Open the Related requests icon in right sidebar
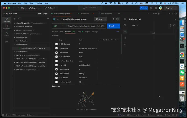Screen dimensions: 187x118 pos(125,38)
